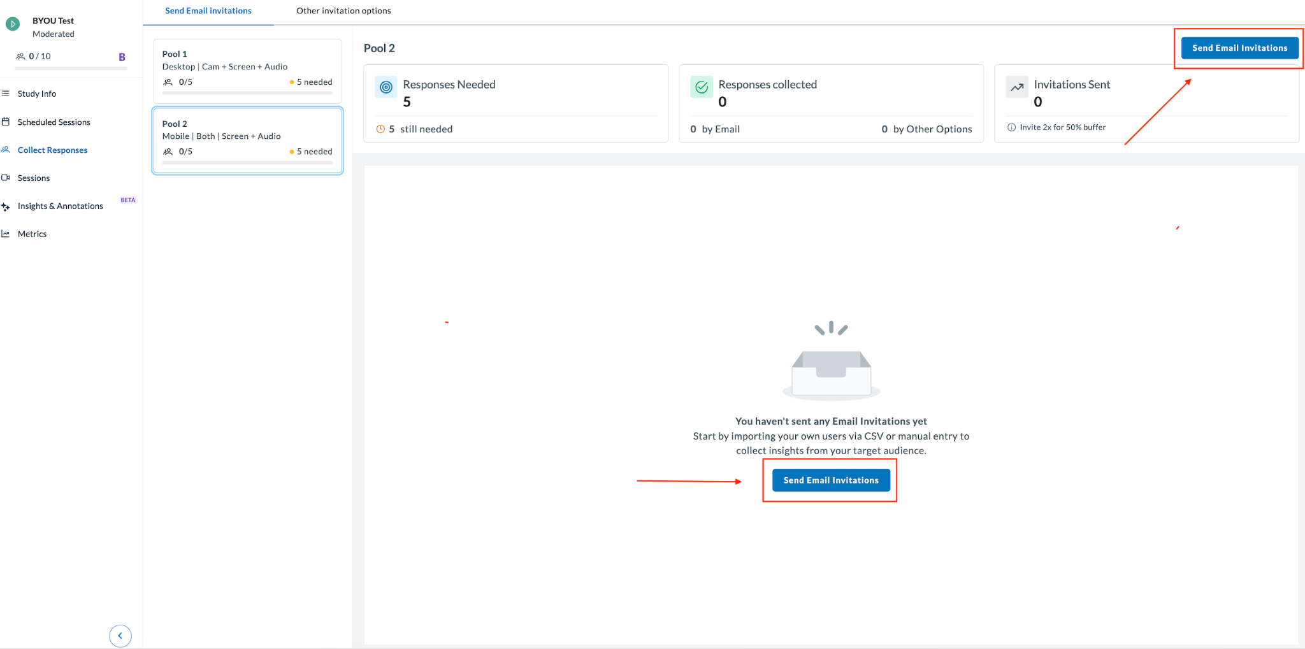Screen dimensions: 1305x649
Task: Click the '0 by Other Options' count
Action: [926, 129]
